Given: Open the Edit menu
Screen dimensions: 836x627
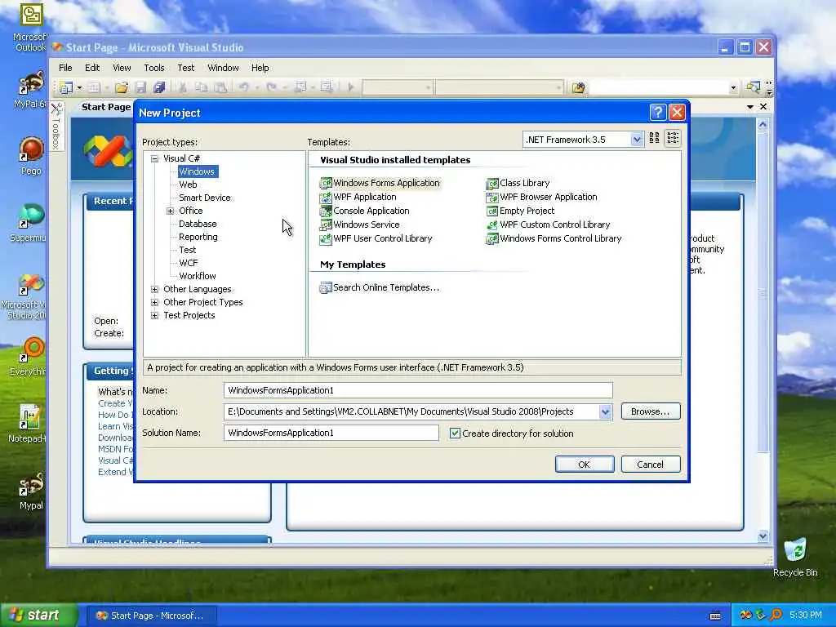Looking at the screenshot, I should (x=92, y=68).
